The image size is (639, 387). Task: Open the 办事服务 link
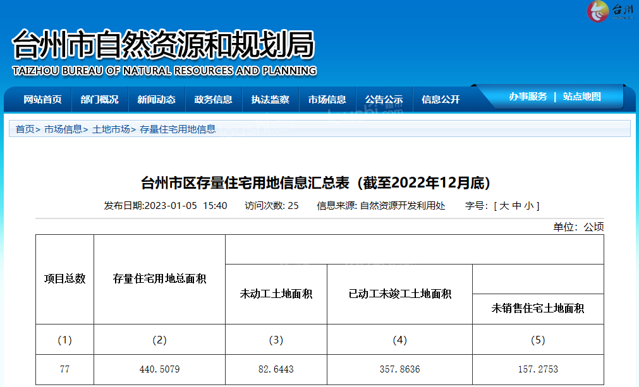click(528, 97)
